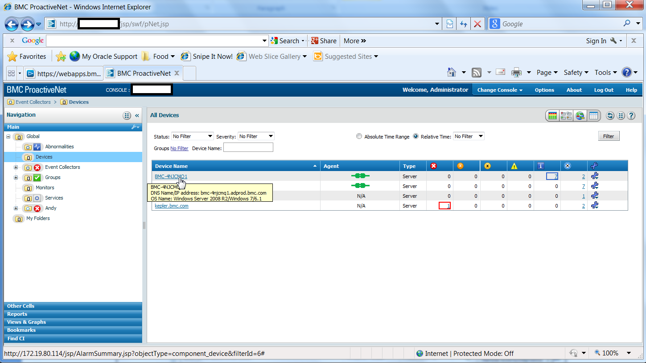This screenshot has height=363, width=646.
Task: Collapse the Navigation pane
Action: [137, 115]
